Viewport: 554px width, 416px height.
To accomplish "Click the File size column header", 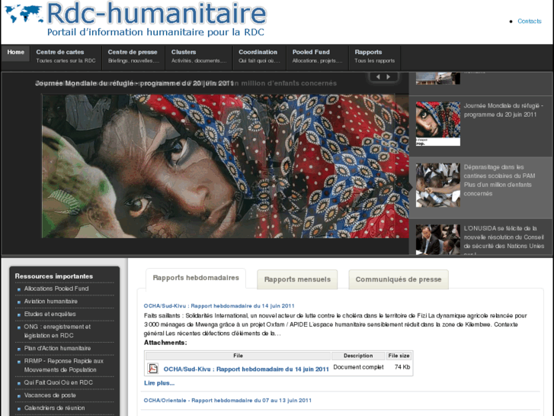I will click(399, 356).
